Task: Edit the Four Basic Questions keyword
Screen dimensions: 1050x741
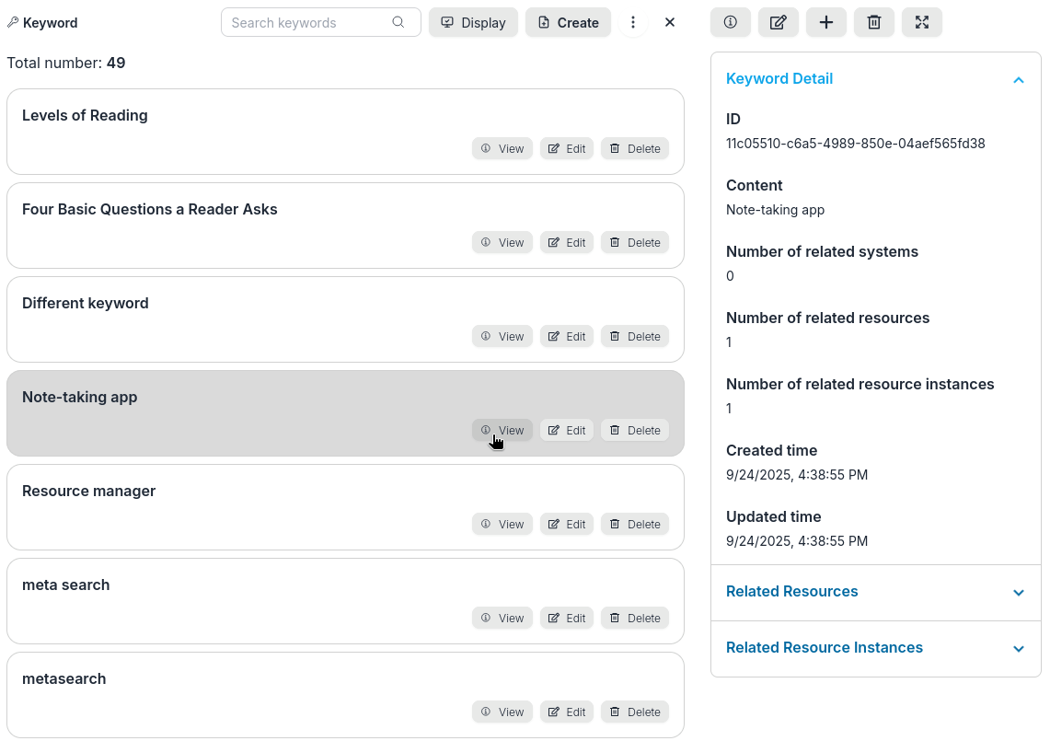Action: click(567, 242)
